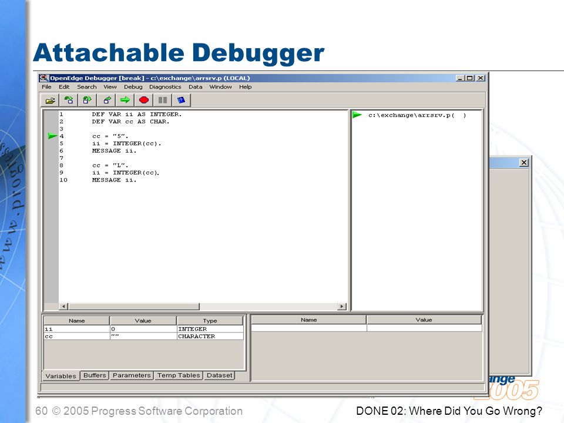This screenshot has width=564, height=423.
Task: Click the empty Name cell in watch pane
Action: pyautogui.click(x=308, y=328)
